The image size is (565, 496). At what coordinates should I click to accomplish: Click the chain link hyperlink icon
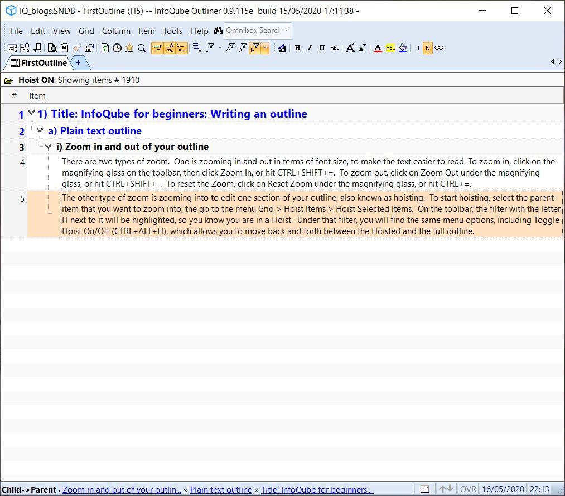point(439,48)
